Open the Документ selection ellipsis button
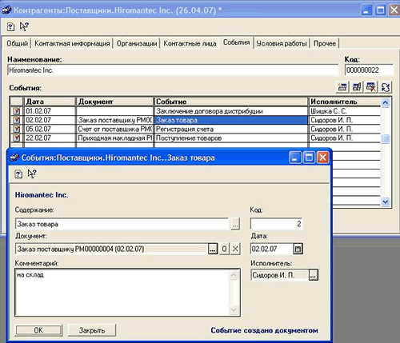400x343 pixels. 213,249
